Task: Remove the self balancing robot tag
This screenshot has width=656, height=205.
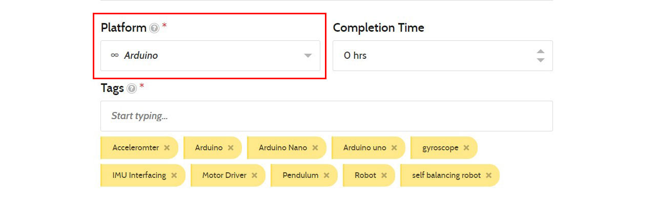Action: tap(489, 175)
